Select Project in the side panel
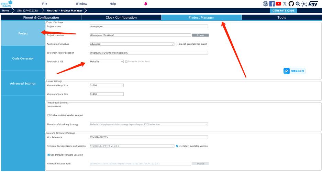Viewport: 322px width, 172px height. 23,33
